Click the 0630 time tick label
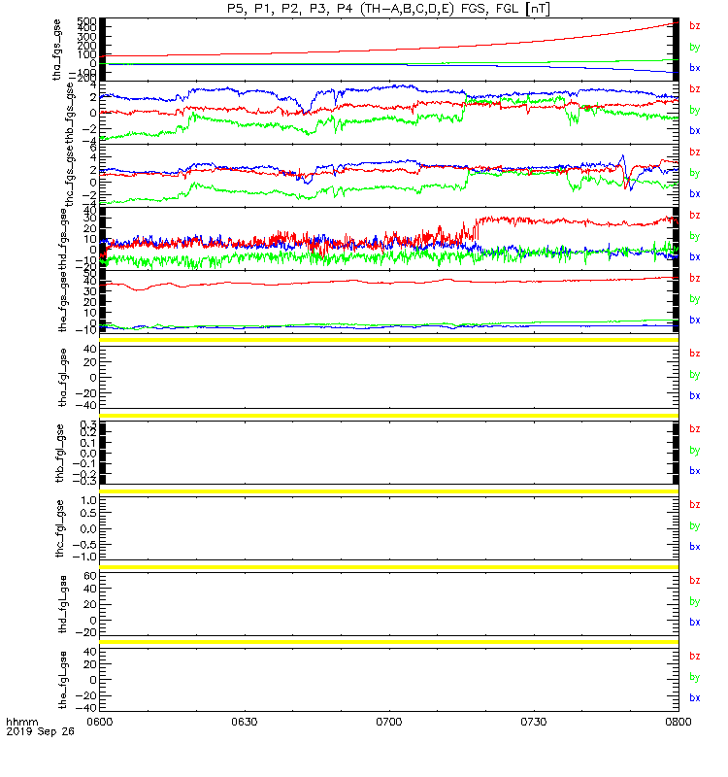 (245, 722)
